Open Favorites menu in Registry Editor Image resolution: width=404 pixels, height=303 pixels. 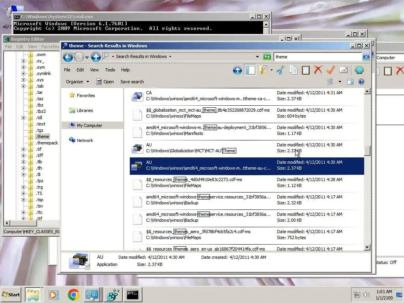tap(50, 47)
